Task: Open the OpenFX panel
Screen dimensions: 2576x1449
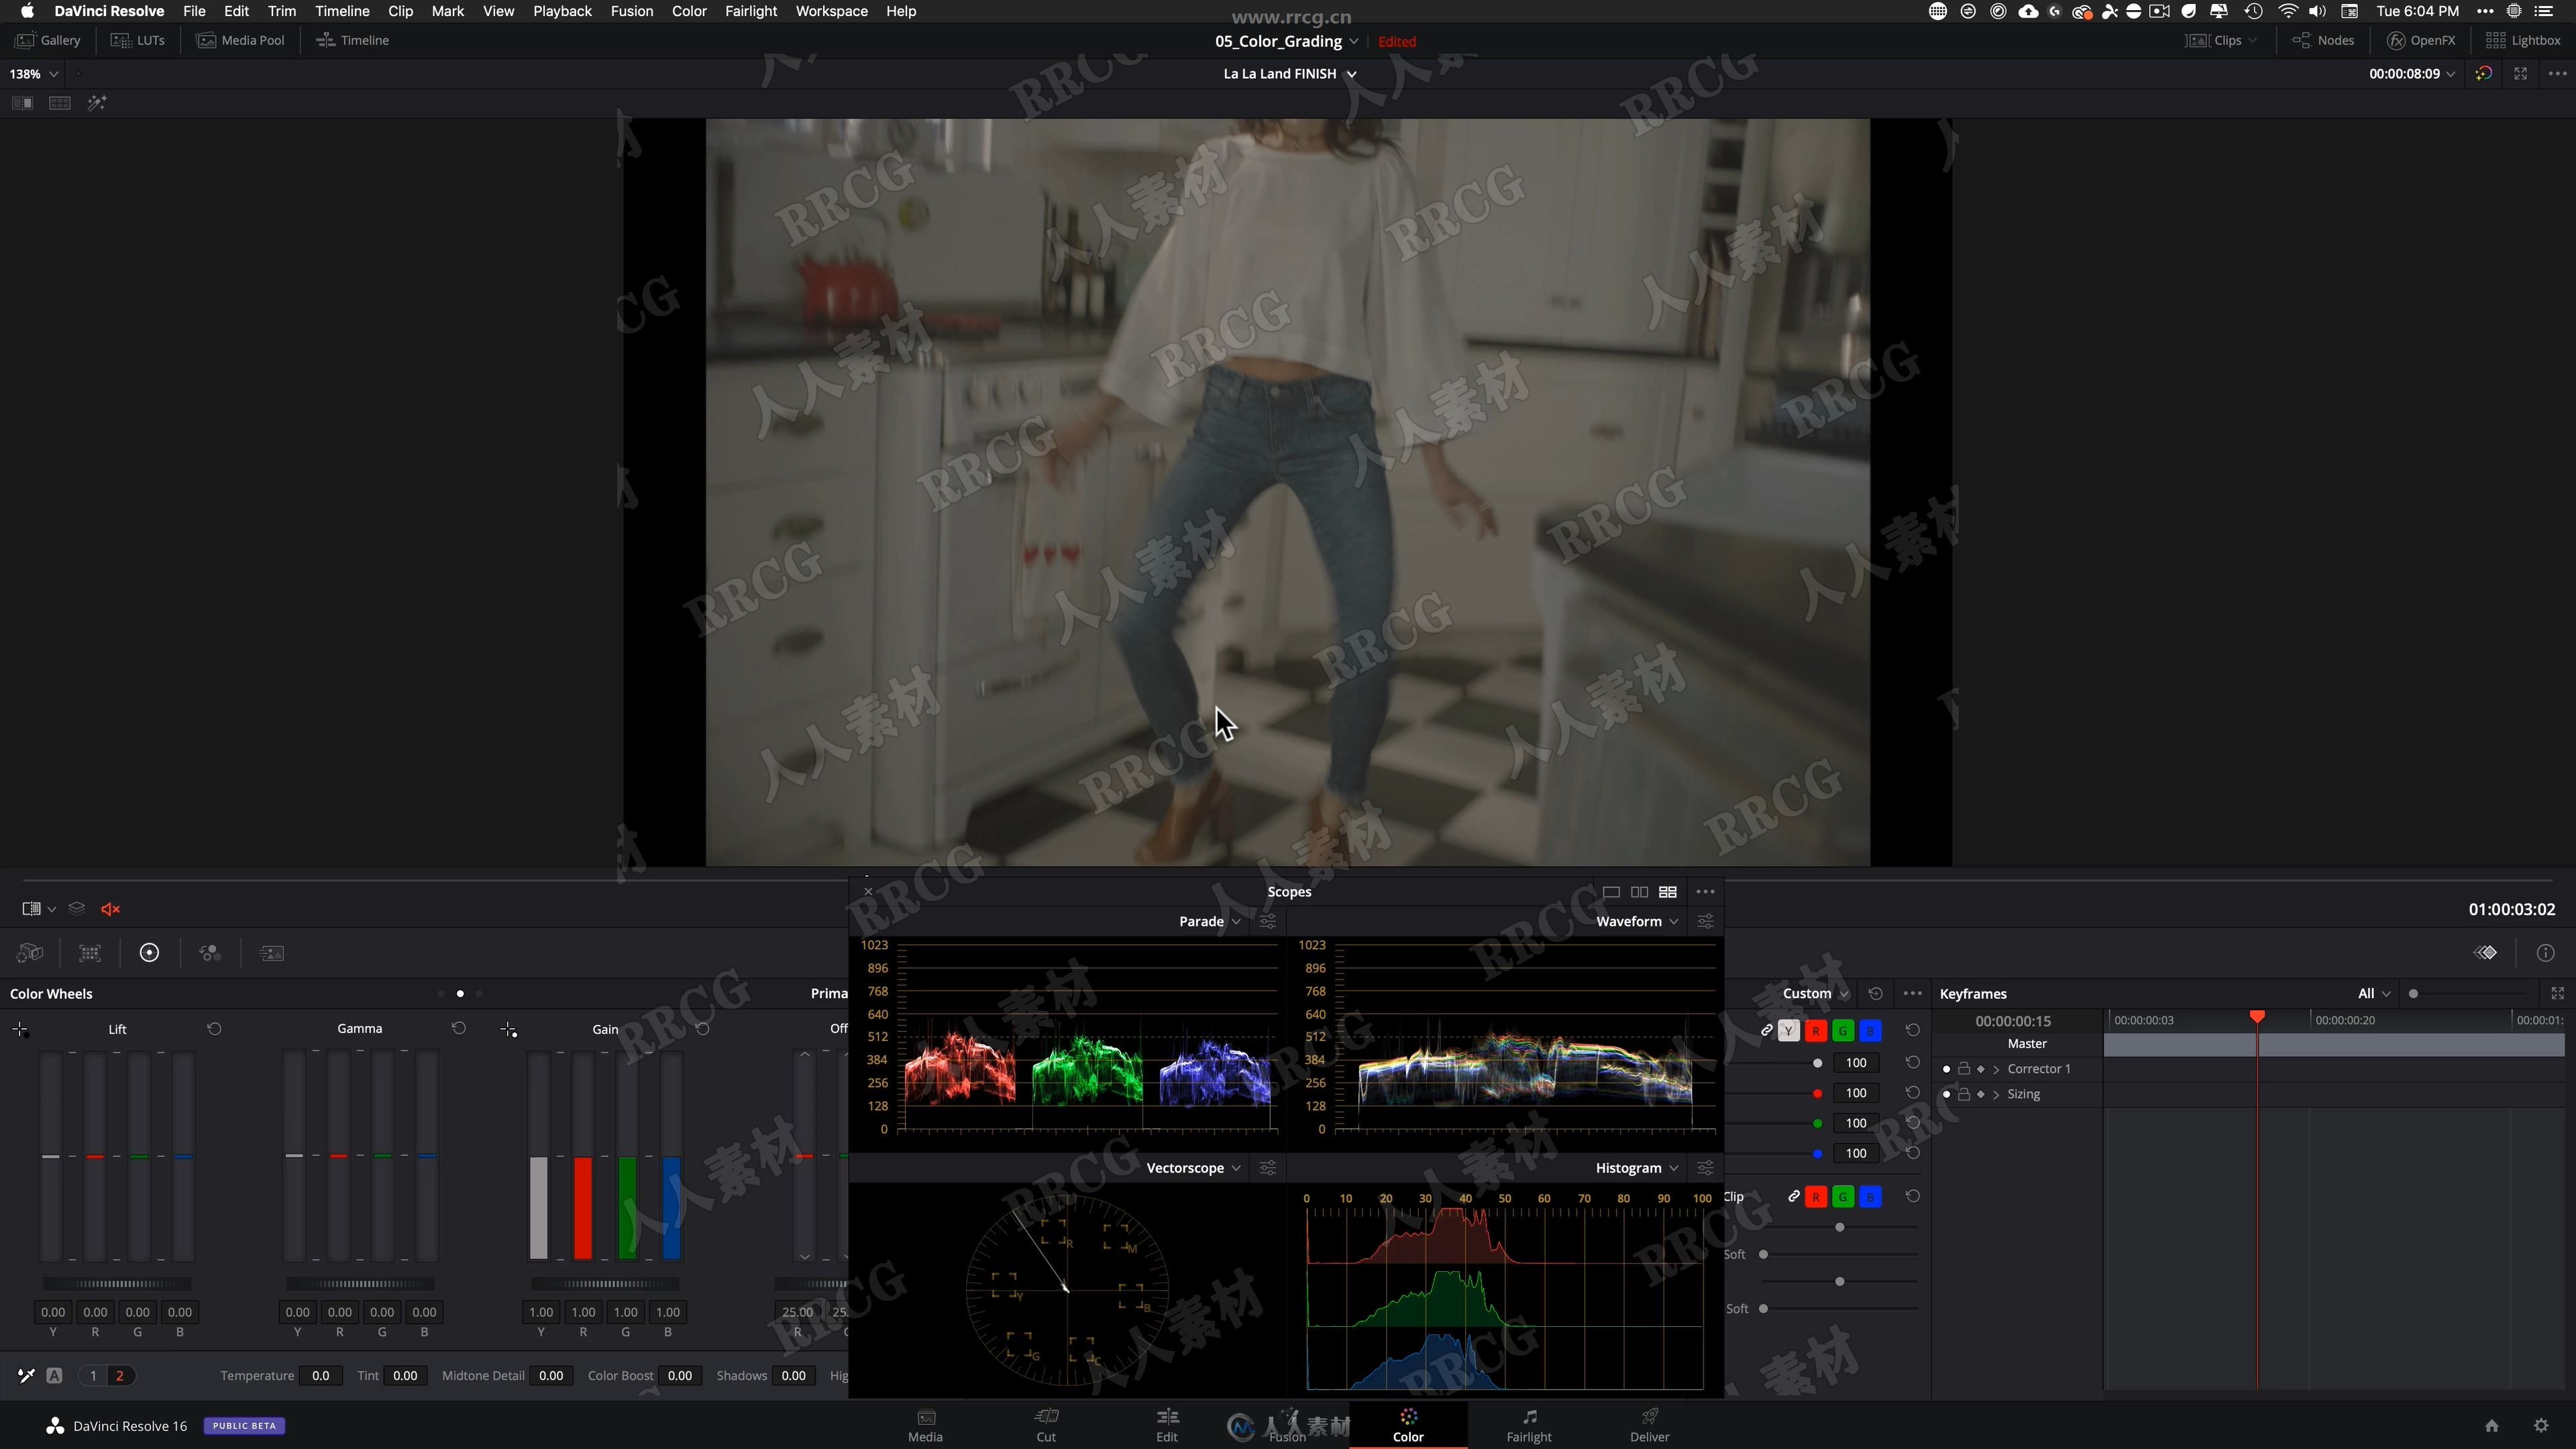Action: [x=2421, y=40]
